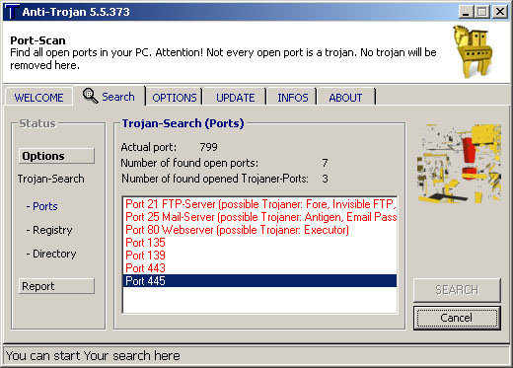513x368 pixels.
Task: Select the Ports search item
Action: [41, 206]
